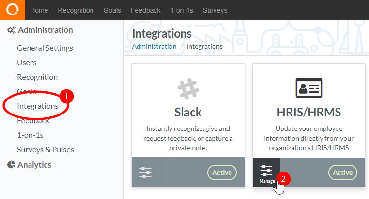Toggle the HRIS/HRMS Active status button

pos(343,172)
